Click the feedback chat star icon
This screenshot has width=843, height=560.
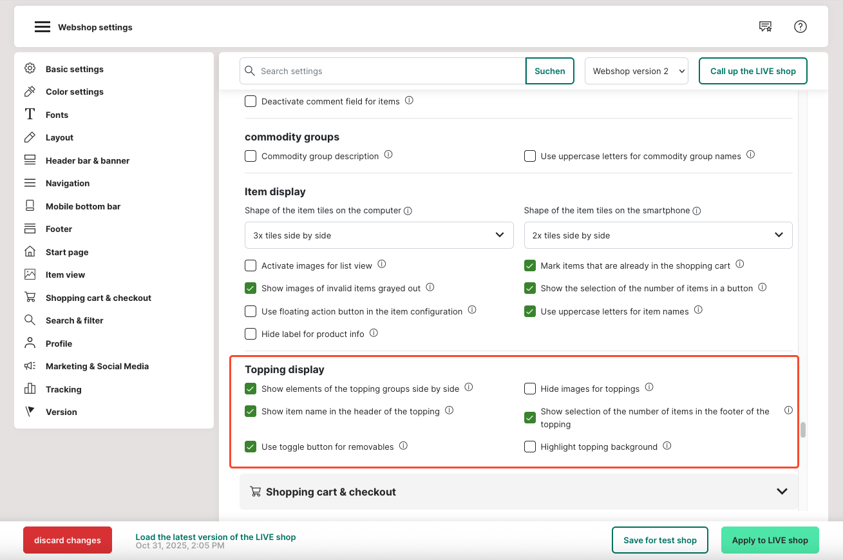[x=765, y=26]
